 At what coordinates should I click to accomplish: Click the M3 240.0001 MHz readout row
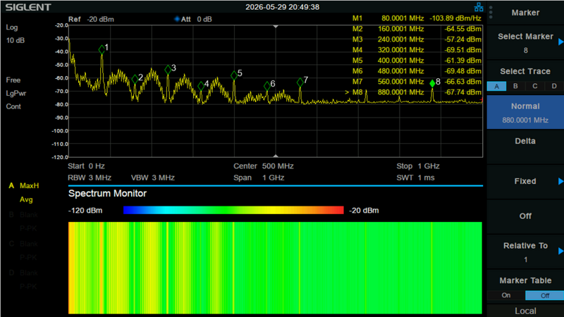[x=417, y=39]
